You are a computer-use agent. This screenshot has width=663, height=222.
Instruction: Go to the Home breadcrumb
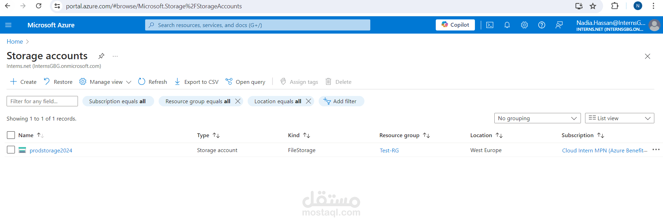[15, 42]
